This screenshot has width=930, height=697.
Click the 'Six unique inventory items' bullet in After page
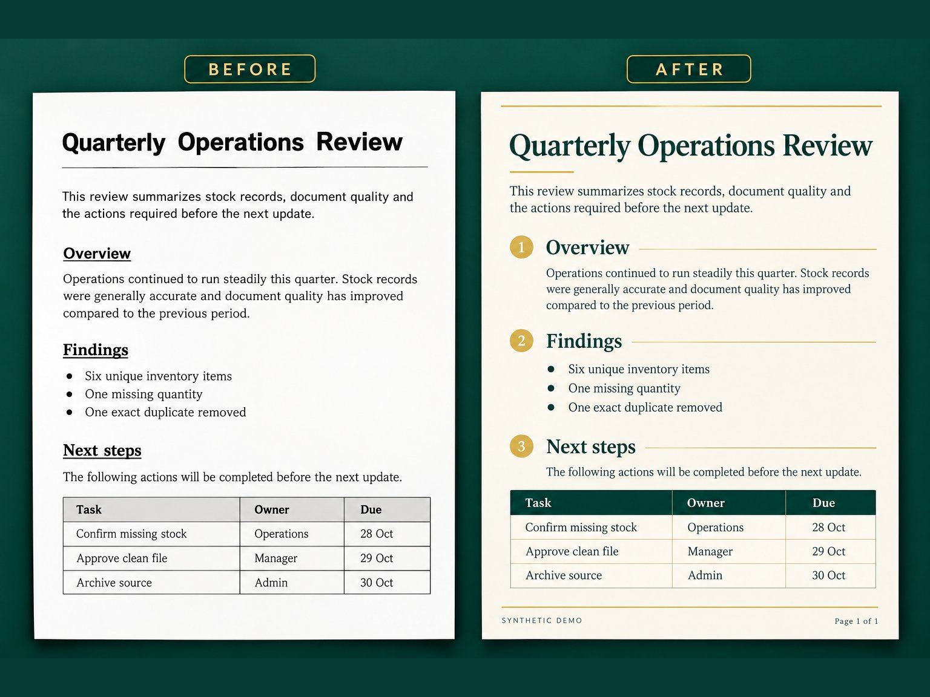point(639,369)
